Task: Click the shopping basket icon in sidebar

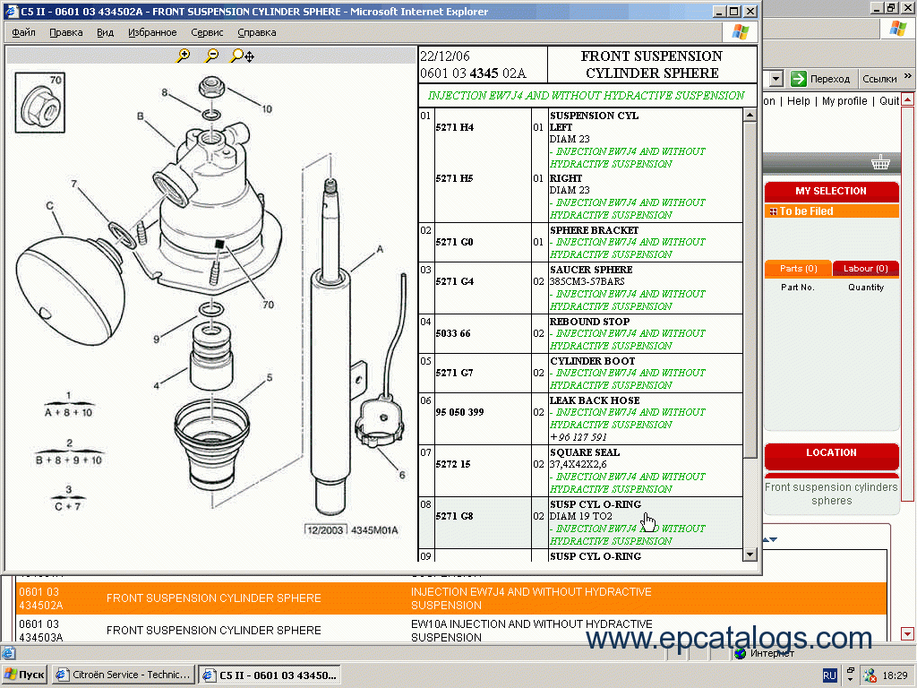Action: [x=880, y=163]
